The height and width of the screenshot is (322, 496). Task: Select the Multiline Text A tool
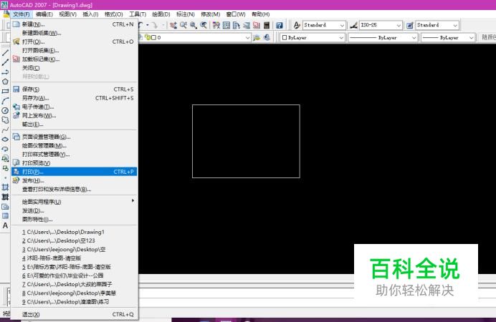[5, 225]
